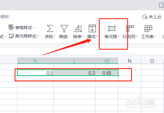
Task: Select column K header
Action: 35,61
